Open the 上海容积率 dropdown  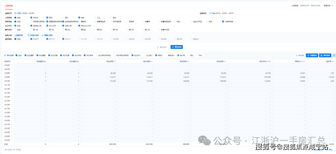click(19, 35)
